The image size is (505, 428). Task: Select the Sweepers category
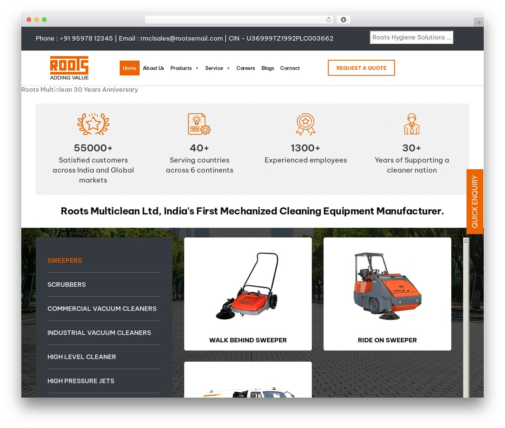click(65, 261)
